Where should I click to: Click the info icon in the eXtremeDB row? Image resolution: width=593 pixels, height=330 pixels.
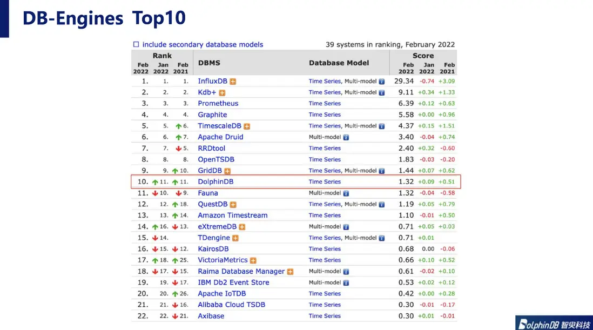pos(346,227)
